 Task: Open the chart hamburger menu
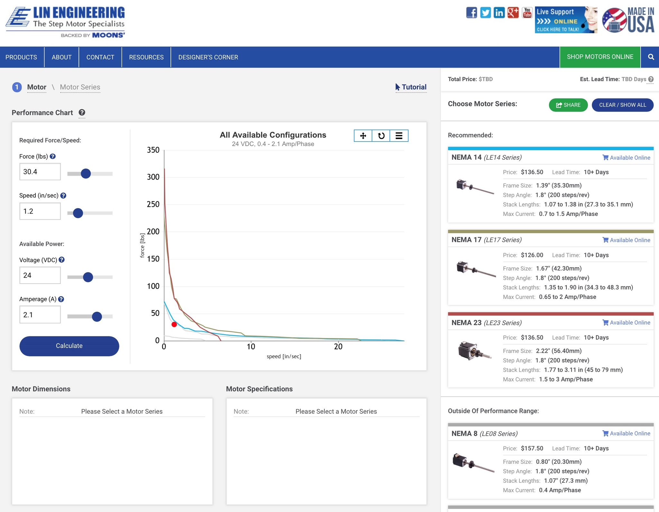399,136
